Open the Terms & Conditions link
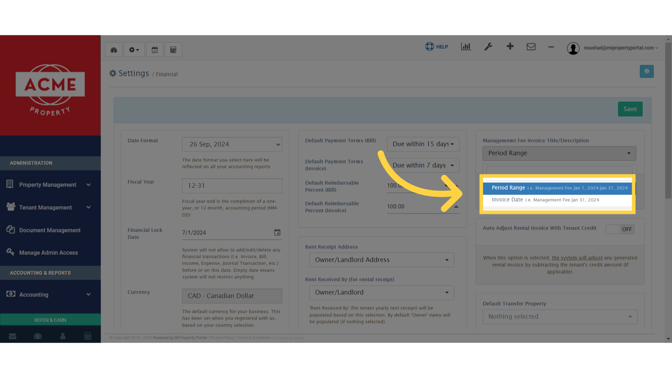672x378 pixels. click(x=253, y=338)
